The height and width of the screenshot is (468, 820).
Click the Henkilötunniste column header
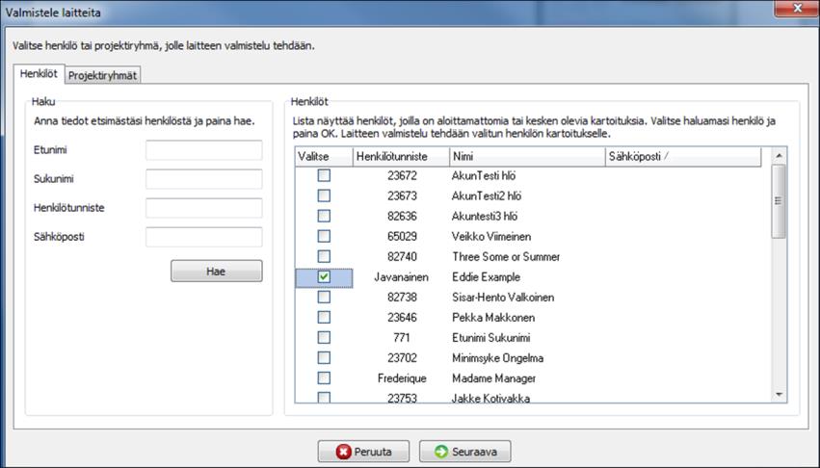coord(401,156)
